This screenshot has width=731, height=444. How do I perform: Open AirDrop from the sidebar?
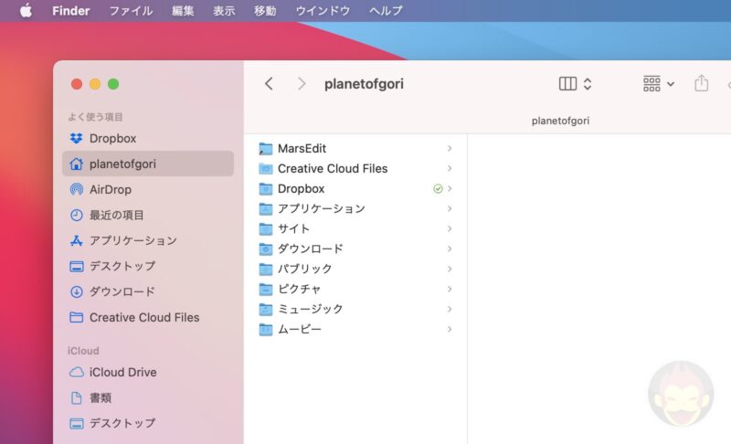click(110, 189)
